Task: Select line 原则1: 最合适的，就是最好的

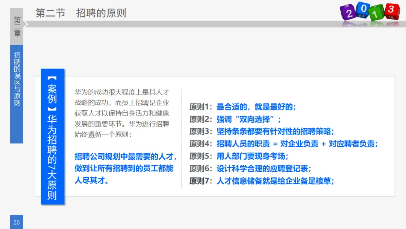Action: [242, 107]
